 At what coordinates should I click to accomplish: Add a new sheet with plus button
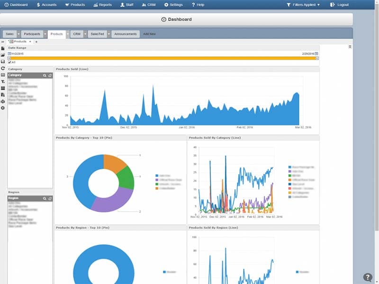coord(36,42)
